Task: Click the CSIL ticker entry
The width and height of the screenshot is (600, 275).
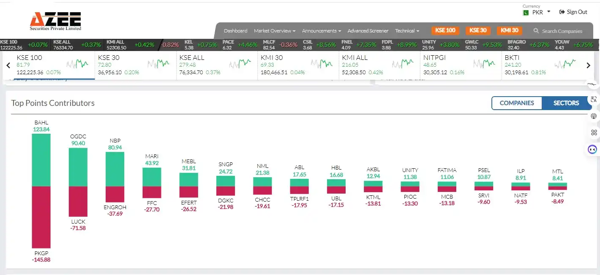Action: click(320, 45)
